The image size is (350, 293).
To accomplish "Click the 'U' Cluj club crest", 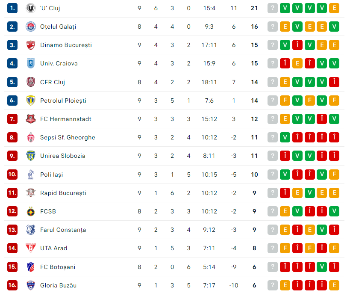I will 31,8.
